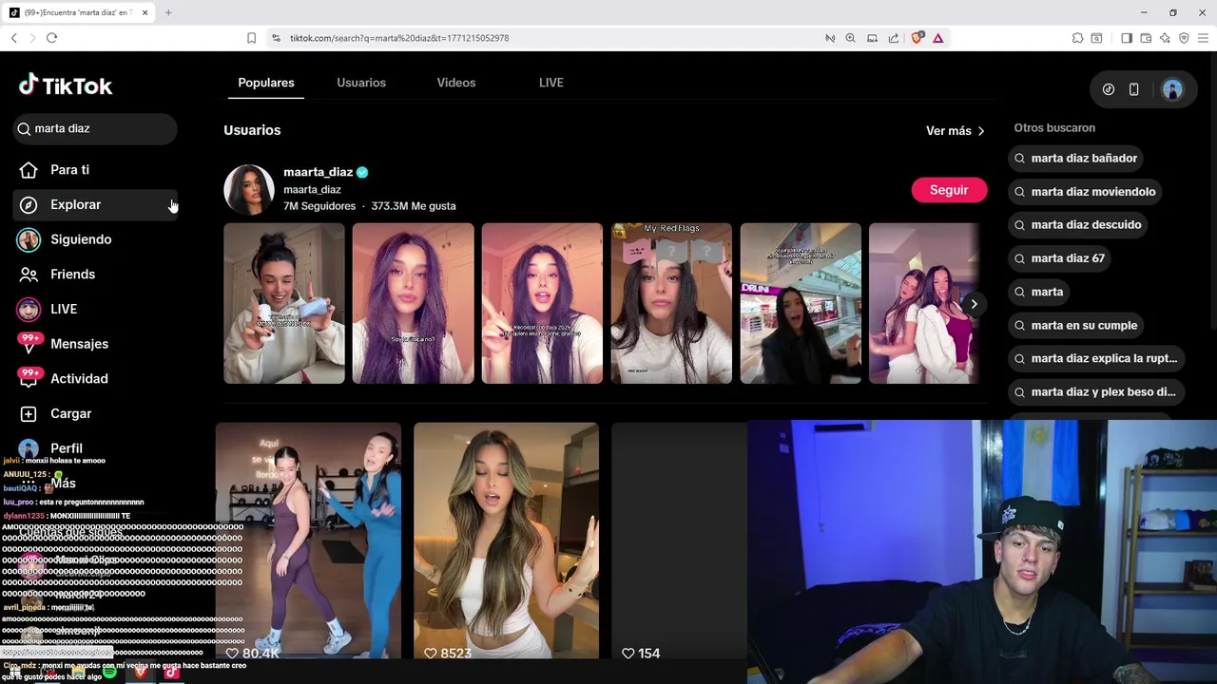Click the TikTok logo
This screenshot has height=684, width=1217.
(66, 85)
